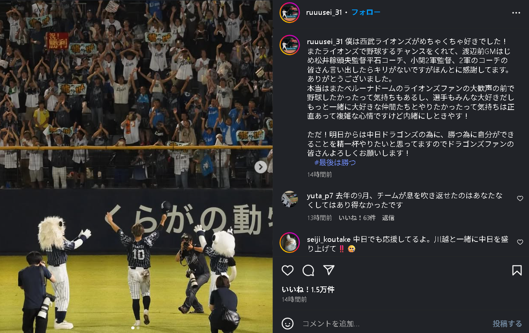
Task: Like the post with heart icon
Action: click(x=288, y=270)
